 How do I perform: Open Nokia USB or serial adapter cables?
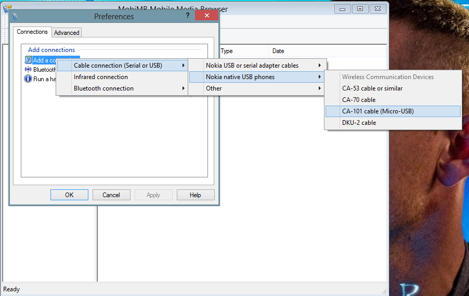pyautogui.click(x=256, y=65)
